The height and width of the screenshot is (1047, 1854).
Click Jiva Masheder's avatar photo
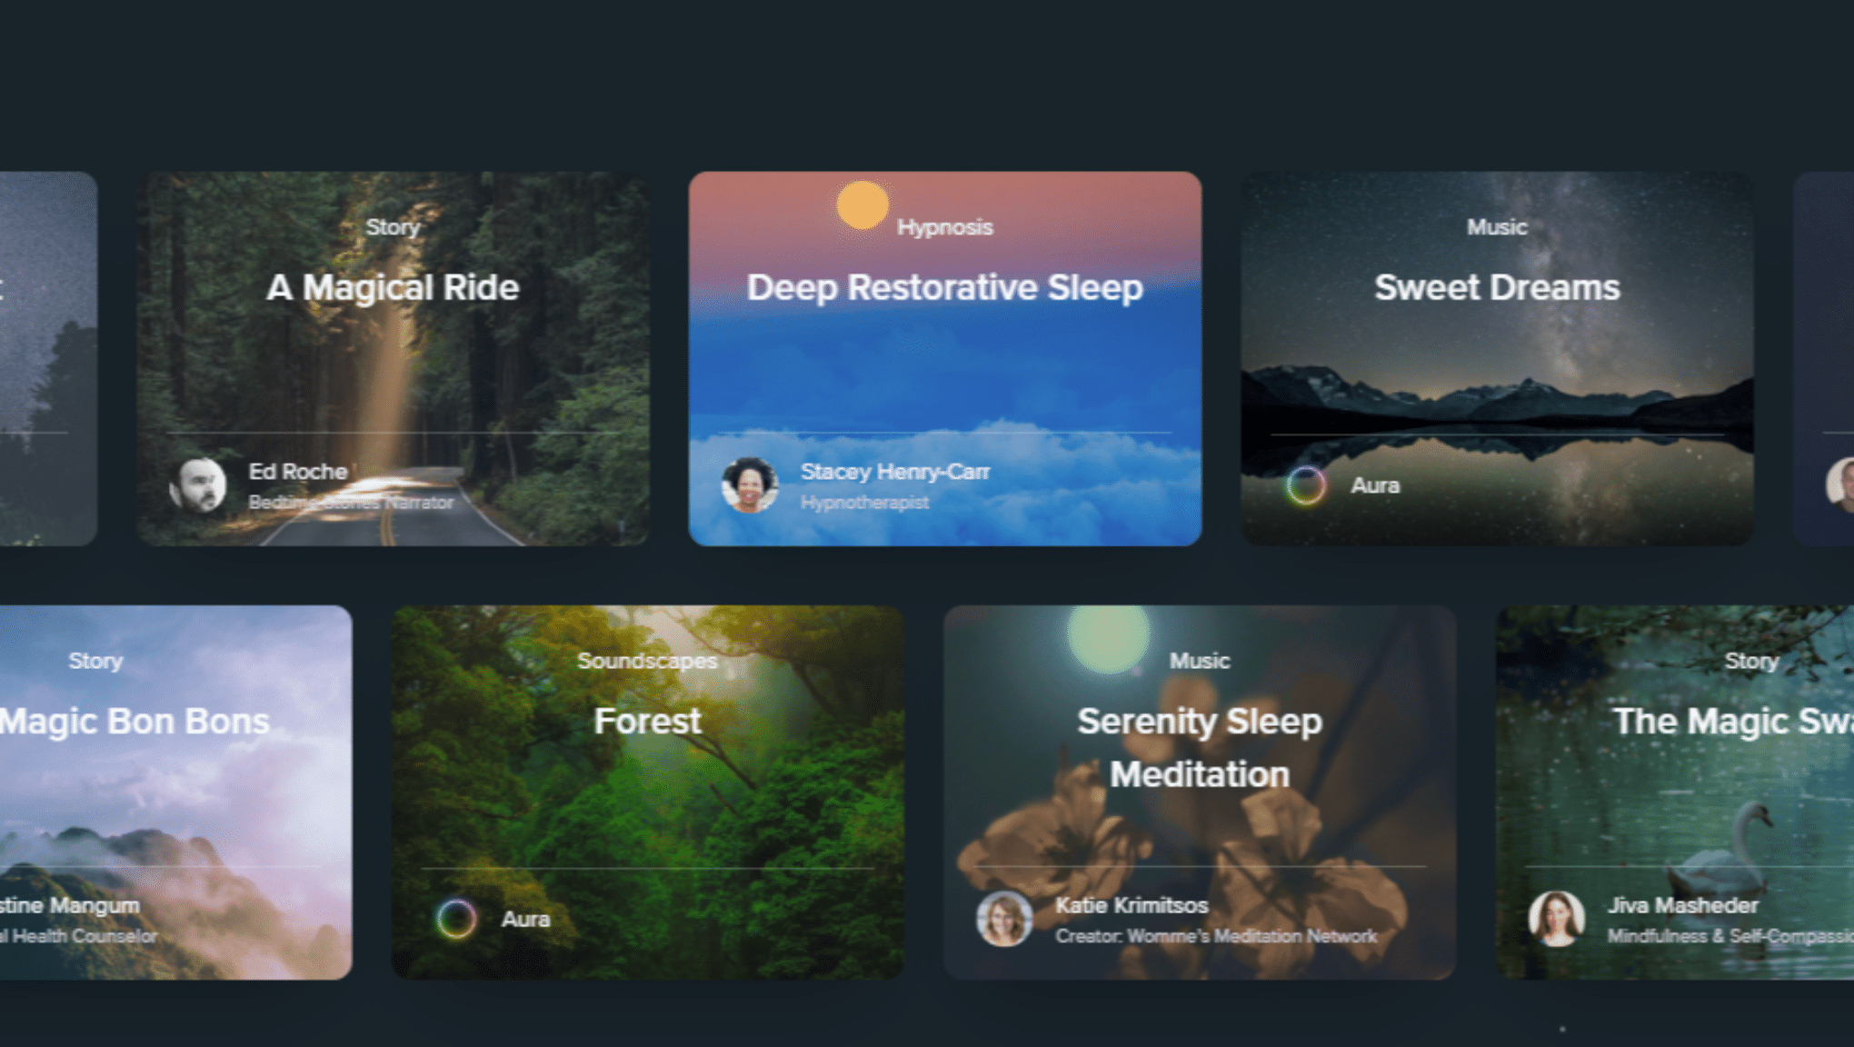(1557, 919)
